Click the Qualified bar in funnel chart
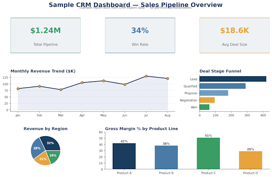The image size is (272, 177). (222, 86)
